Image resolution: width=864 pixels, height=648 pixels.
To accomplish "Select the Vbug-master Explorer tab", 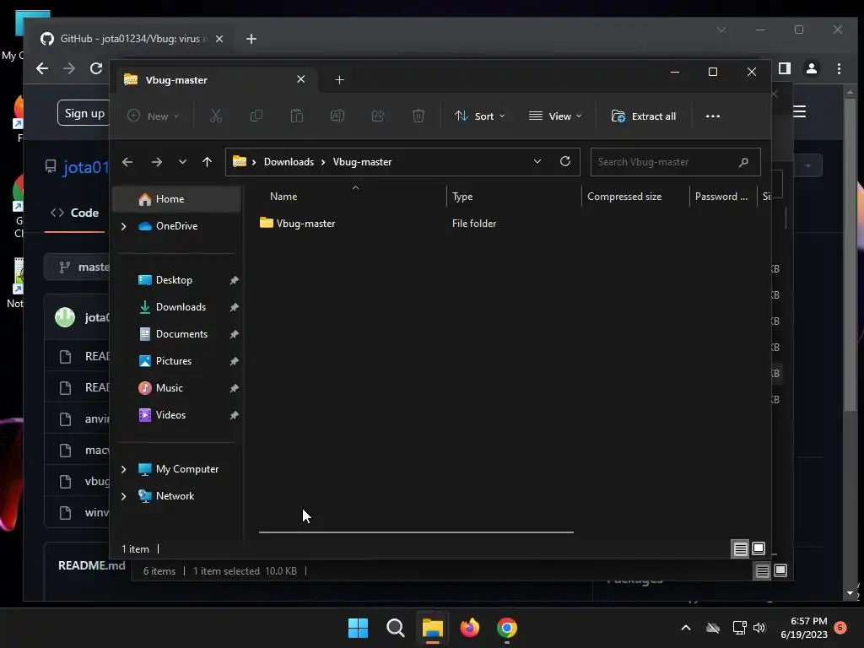I will click(x=215, y=80).
